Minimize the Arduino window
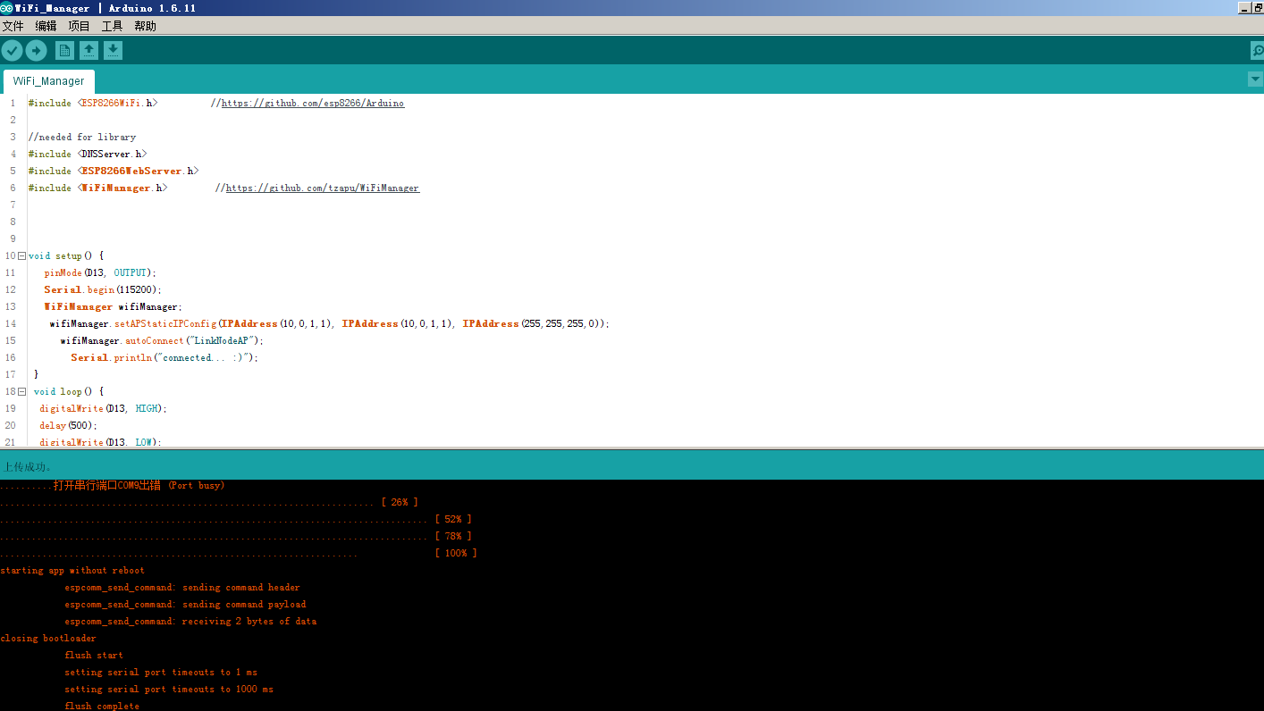1264x711 pixels. coord(1245,8)
